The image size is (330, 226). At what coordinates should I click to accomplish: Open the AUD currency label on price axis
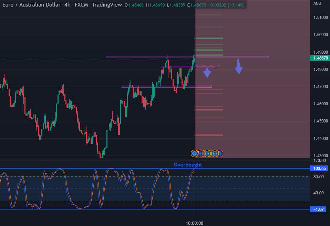[x=317, y=3]
